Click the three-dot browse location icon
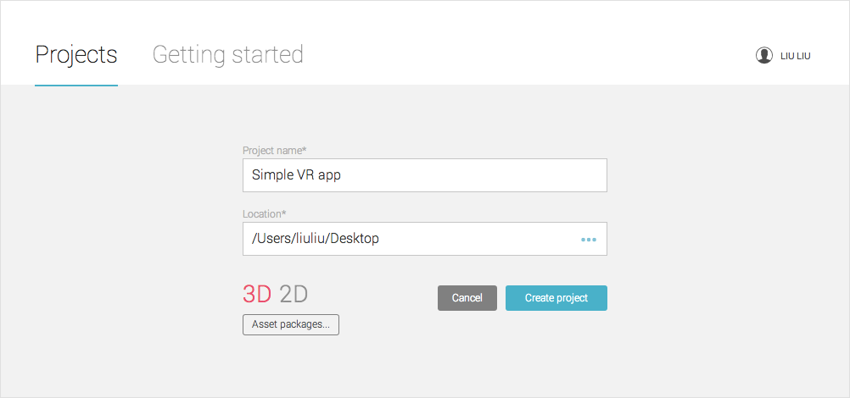Image resolution: width=850 pixels, height=398 pixels. point(589,240)
